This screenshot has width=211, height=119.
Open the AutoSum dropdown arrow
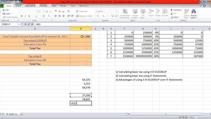click(182, 10)
